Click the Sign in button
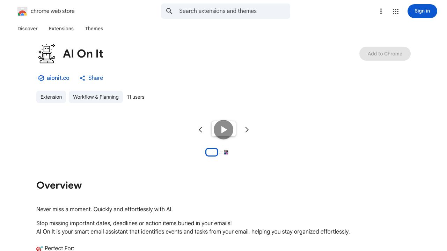The width and height of the screenshot is (447, 251). [x=422, y=11]
